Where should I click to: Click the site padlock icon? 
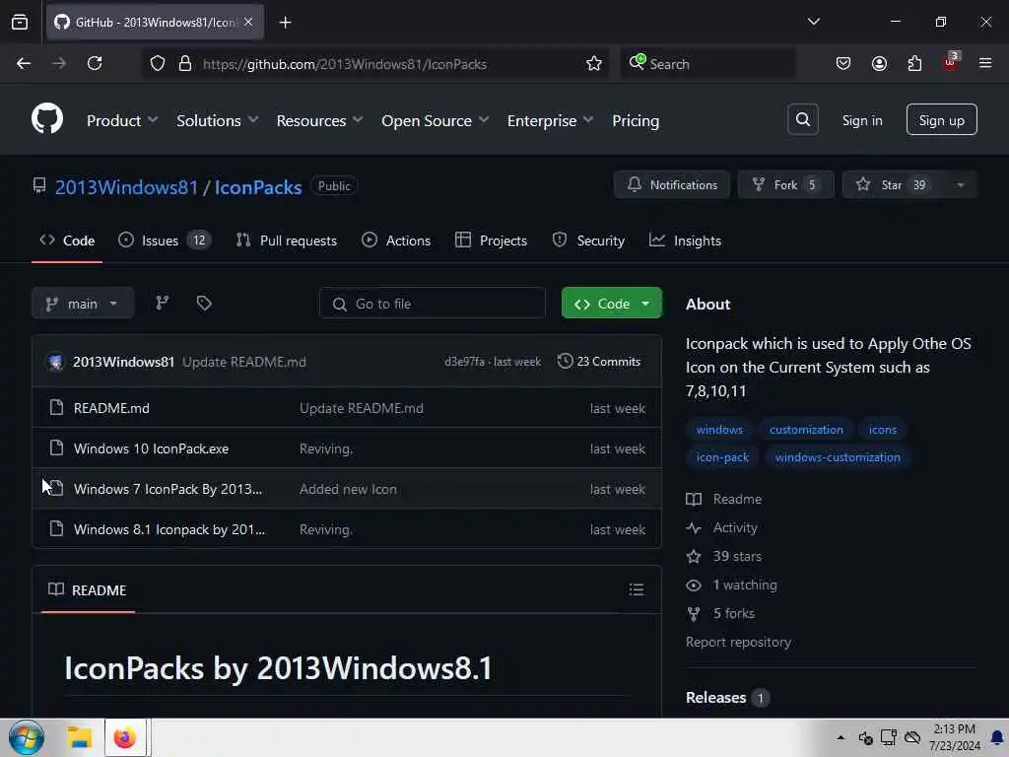[x=185, y=63]
